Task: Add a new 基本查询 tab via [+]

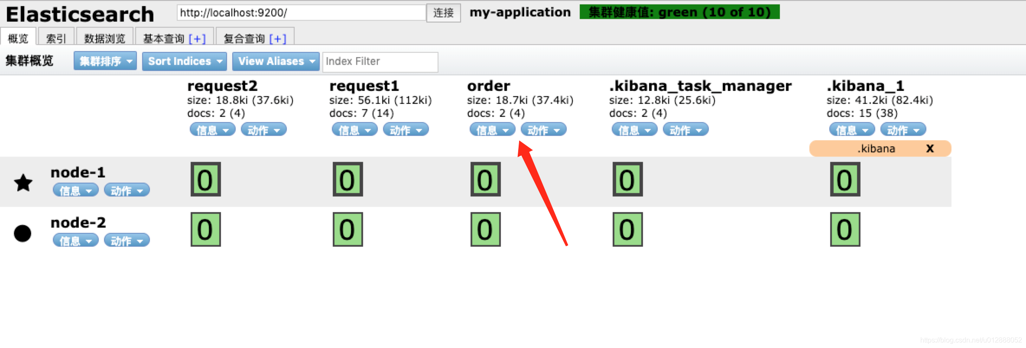Action: point(198,39)
